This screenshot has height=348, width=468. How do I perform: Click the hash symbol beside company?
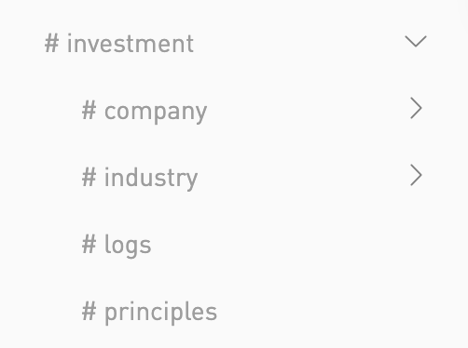[x=89, y=111]
